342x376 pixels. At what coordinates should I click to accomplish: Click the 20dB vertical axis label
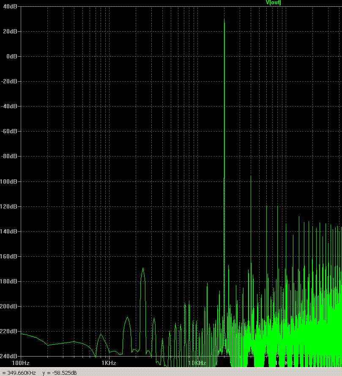tap(10, 31)
